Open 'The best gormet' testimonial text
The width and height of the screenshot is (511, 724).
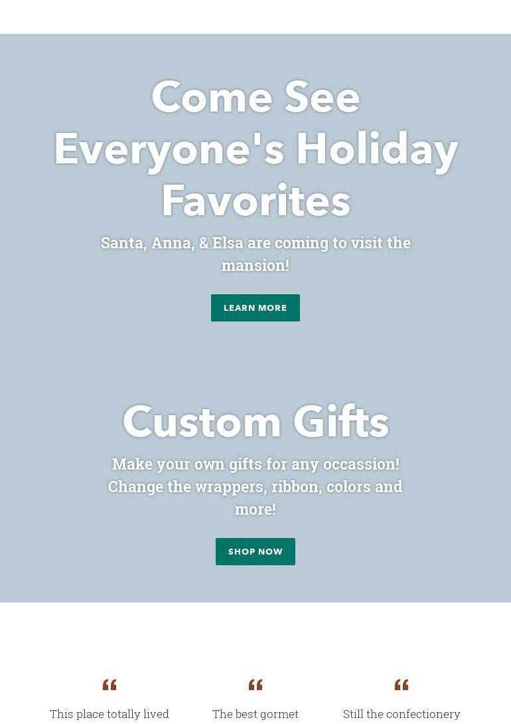tap(255, 714)
